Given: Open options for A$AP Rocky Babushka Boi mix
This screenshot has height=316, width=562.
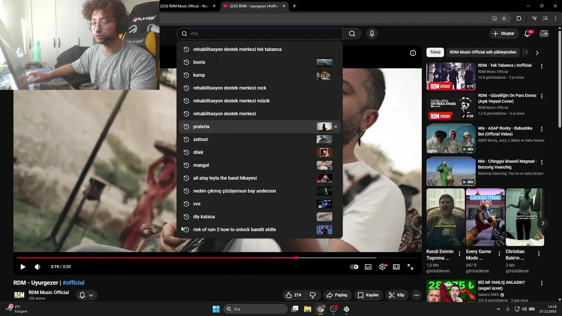Looking at the screenshot, I should coord(542,129).
